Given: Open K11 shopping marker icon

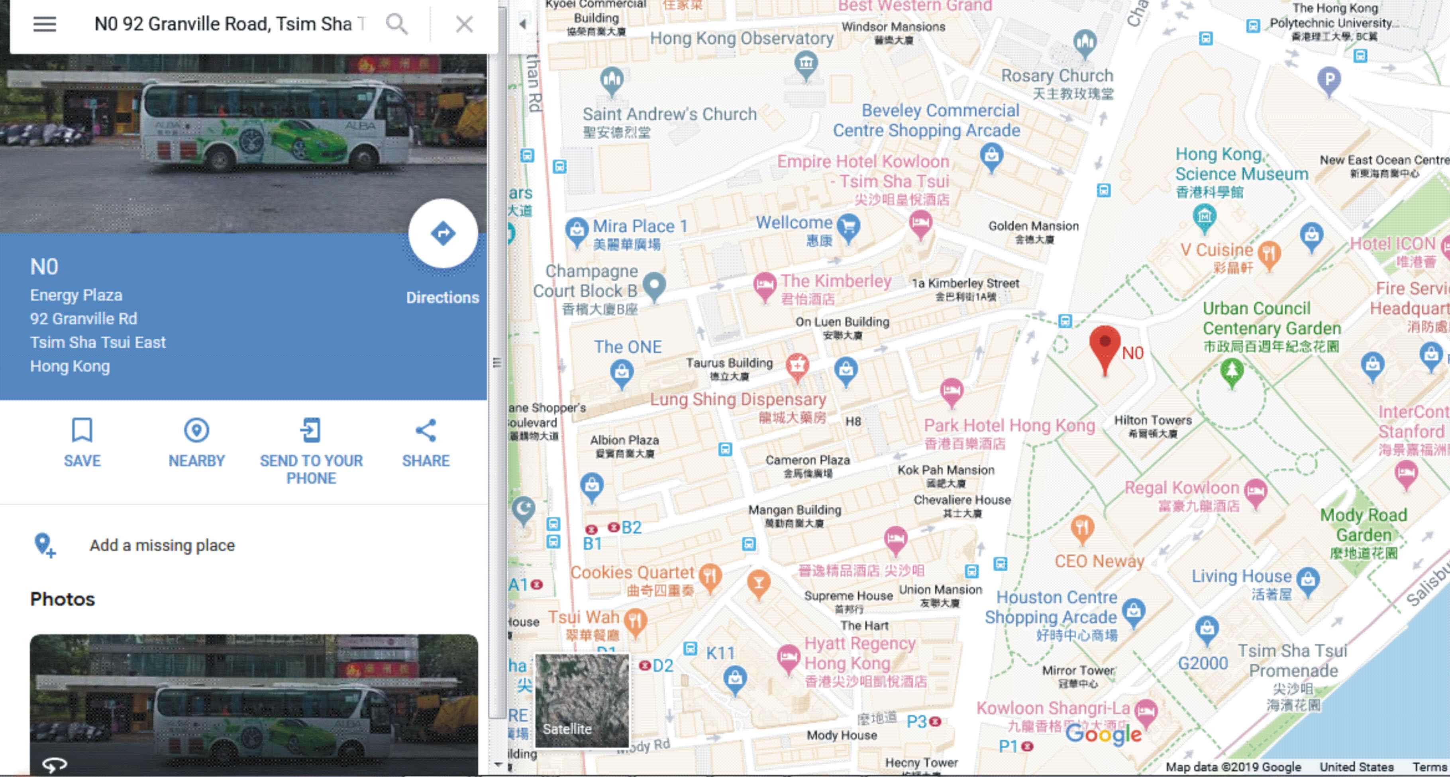Looking at the screenshot, I should 735,680.
